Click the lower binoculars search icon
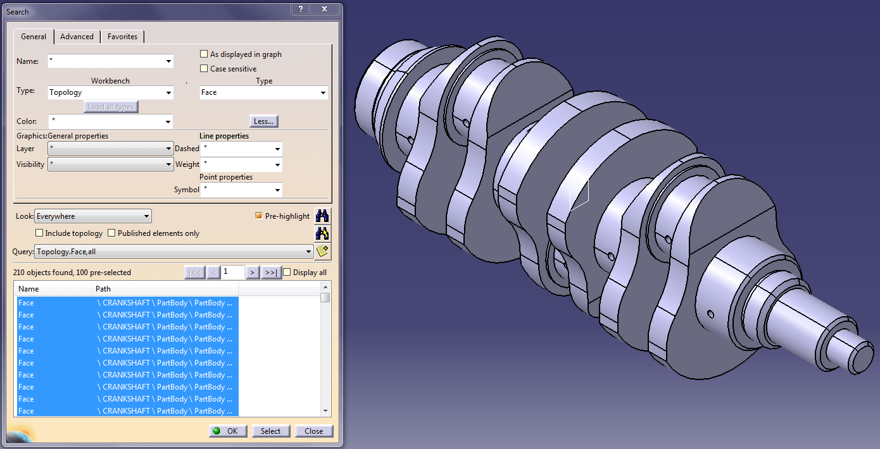 (322, 233)
